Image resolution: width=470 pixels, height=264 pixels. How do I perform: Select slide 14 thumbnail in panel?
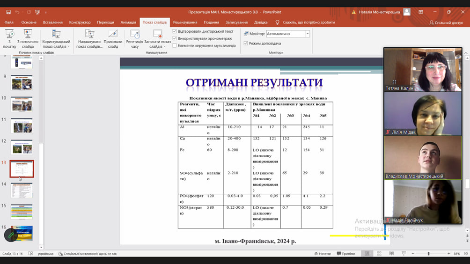point(22,191)
